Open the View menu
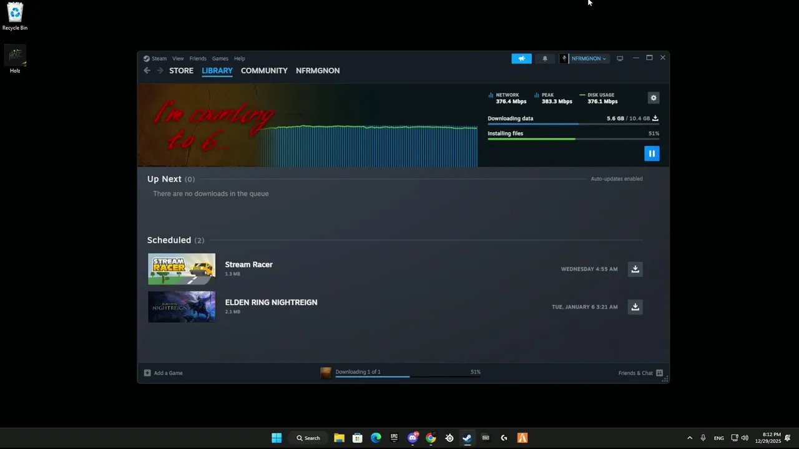The height and width of the screenshot is (449, 799). pyautogui.click(x=178, y=59)
